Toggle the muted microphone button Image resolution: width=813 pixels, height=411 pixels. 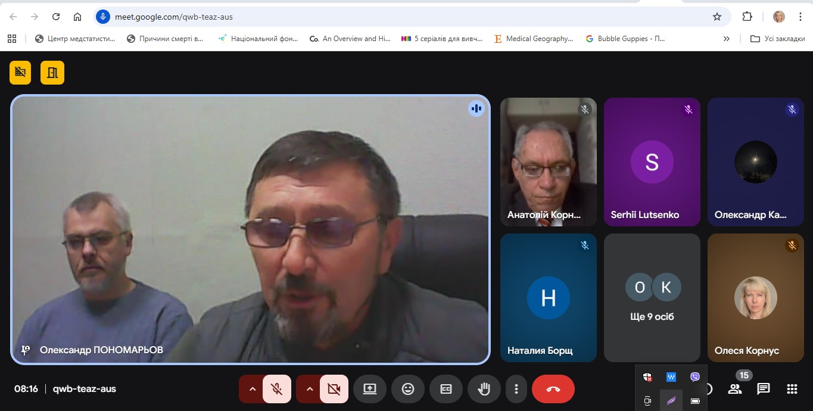coord(276,389)
